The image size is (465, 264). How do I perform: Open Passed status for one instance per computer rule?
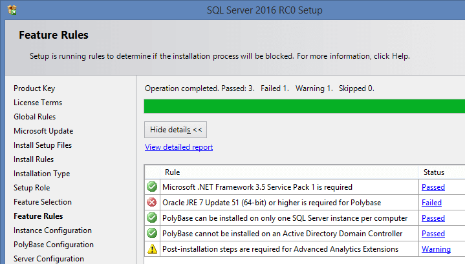[433, 218]
